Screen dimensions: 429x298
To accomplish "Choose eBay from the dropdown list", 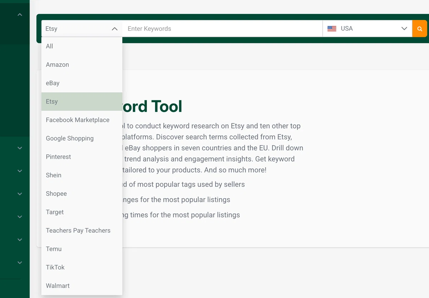I will [82, 83].
